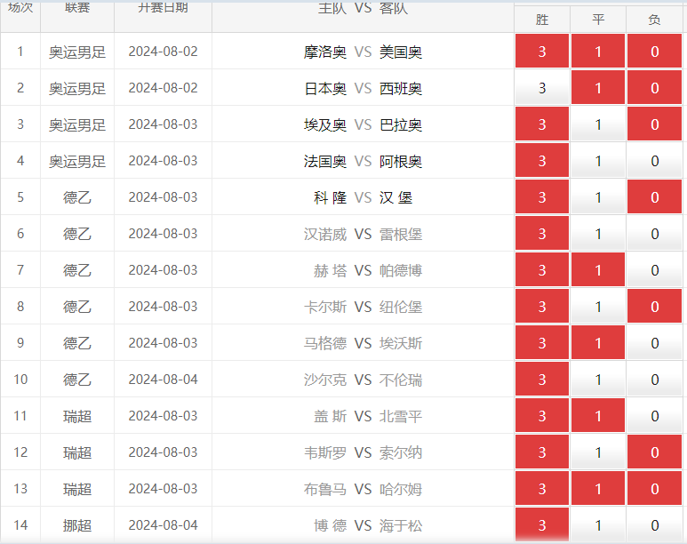The image size is (687, 544).
Task: Click match text 摩洛奥 VS 美国奥
Action: (x=363, y=52)
